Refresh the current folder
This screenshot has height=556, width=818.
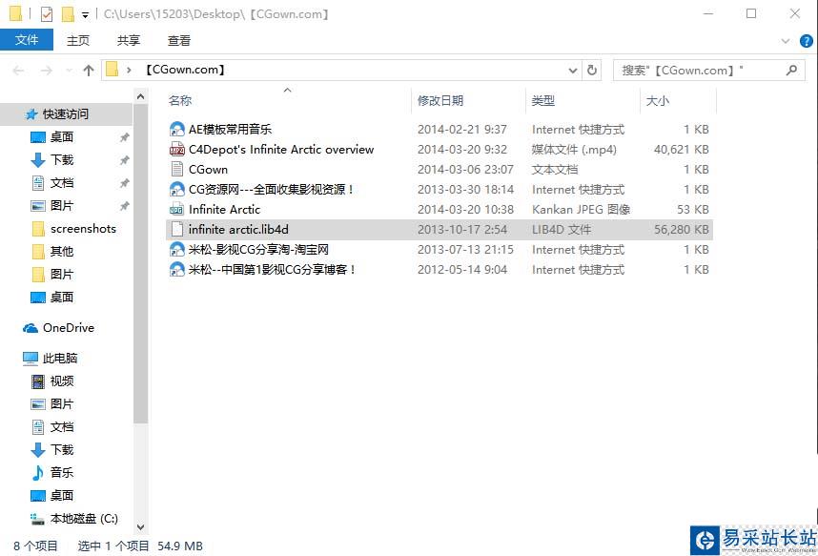pos(592,70)
